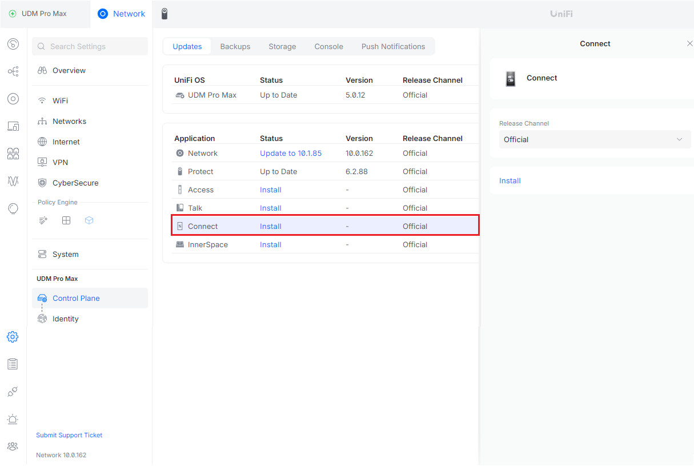Open the siren Alarm icon
694x467 pixels.
tap(13, 419)
